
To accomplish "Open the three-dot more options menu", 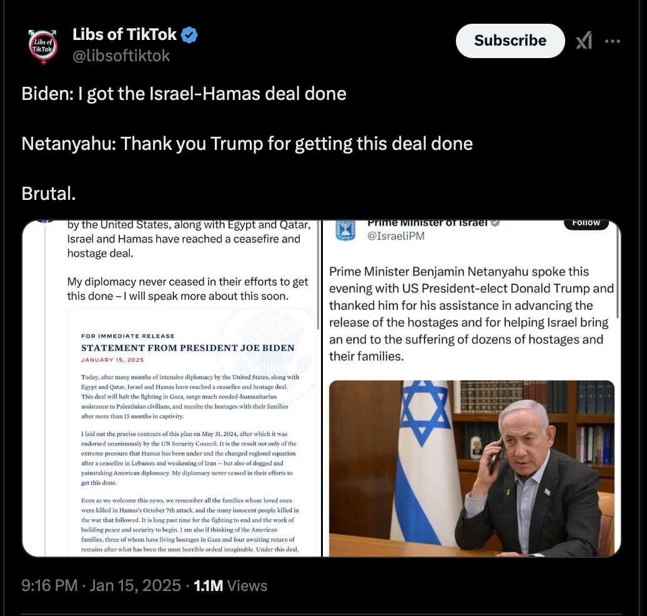I will (612, 41).
